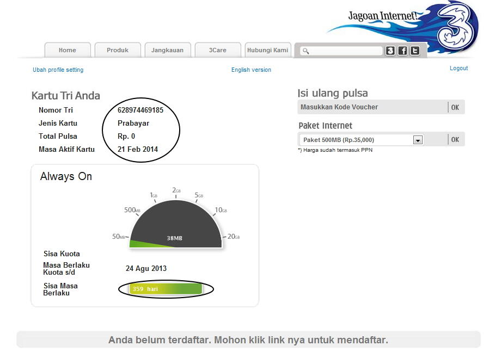This screenshot has width=495, height=352.
Task: Click the Anda belum terdaftar registration banner
Action: [x=248, y=339]
